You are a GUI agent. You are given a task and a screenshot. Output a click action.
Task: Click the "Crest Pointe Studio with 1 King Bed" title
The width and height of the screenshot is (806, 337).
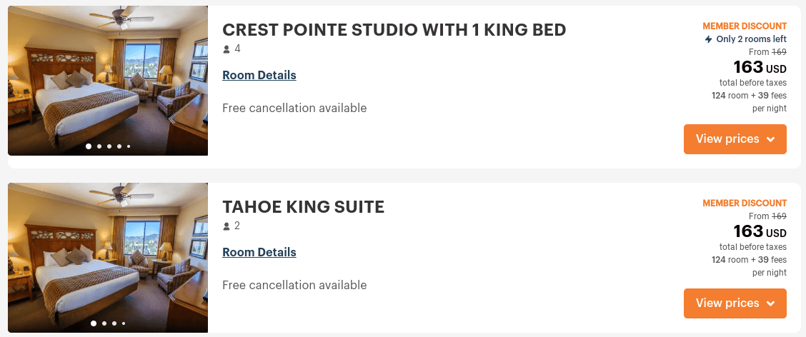click(x=394, y=30)
